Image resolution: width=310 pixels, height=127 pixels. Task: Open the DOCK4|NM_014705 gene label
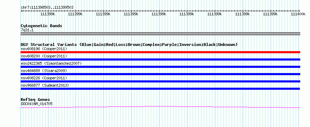(37, 104)
